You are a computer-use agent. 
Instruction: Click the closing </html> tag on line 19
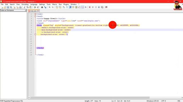click(x=40, y=55)
